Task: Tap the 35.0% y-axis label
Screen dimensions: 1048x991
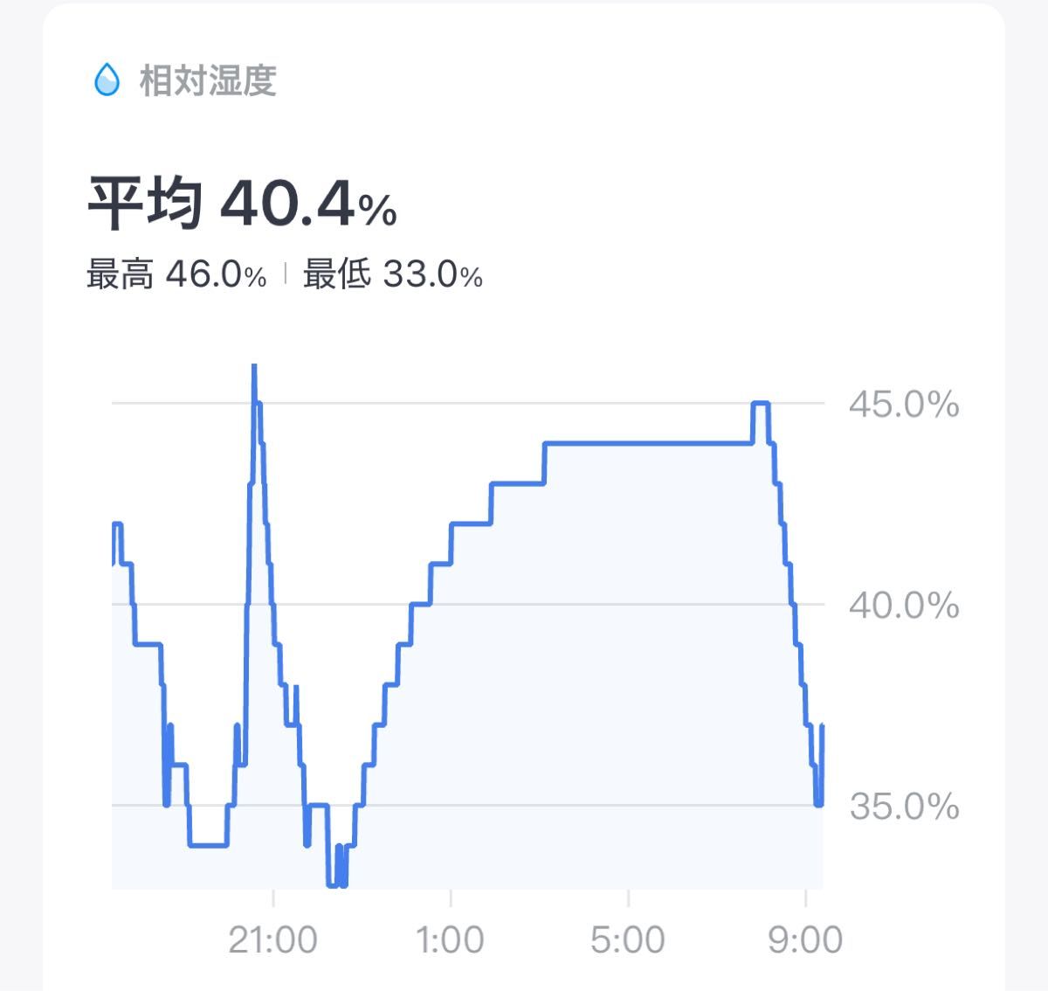Action: tap(904, 806)
